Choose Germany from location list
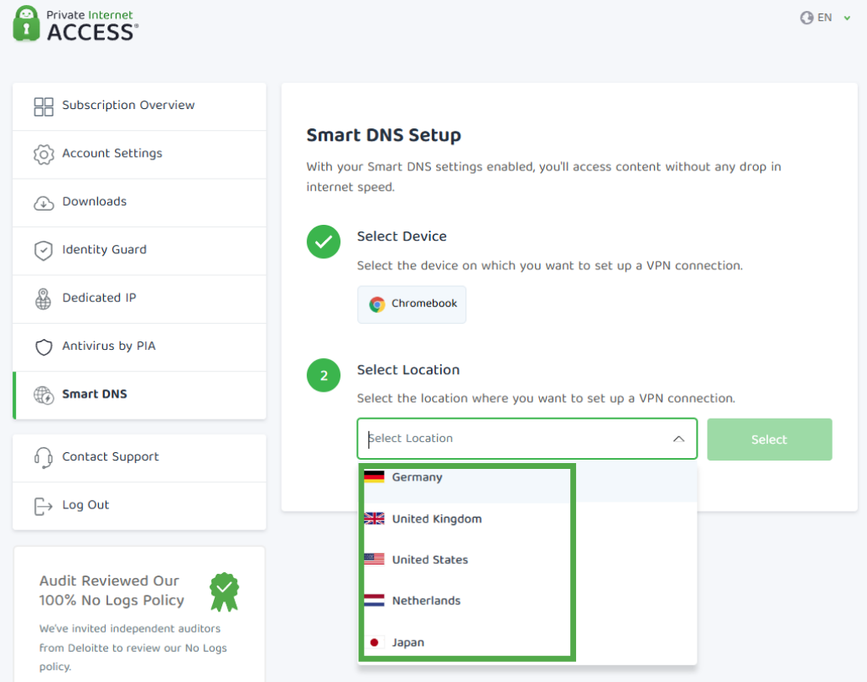 coord(527,480)
